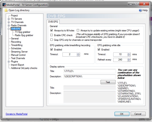Viewport: 152px width, 122px height.
Task: Select the DVB EPG tab
Action: click(x=53, y=22)
